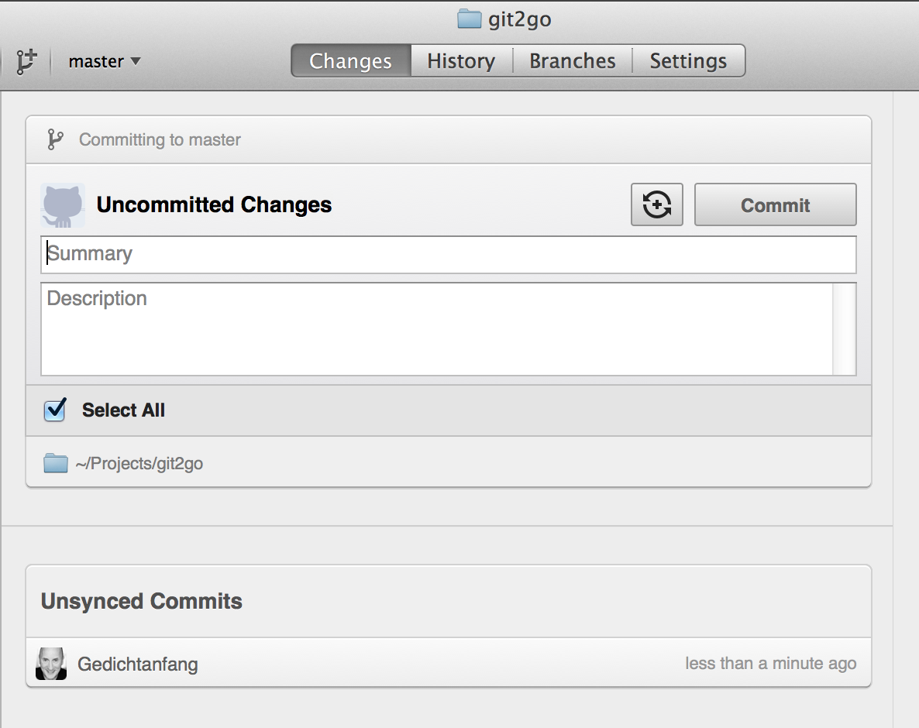Open the Settings tab

[689, 61]
